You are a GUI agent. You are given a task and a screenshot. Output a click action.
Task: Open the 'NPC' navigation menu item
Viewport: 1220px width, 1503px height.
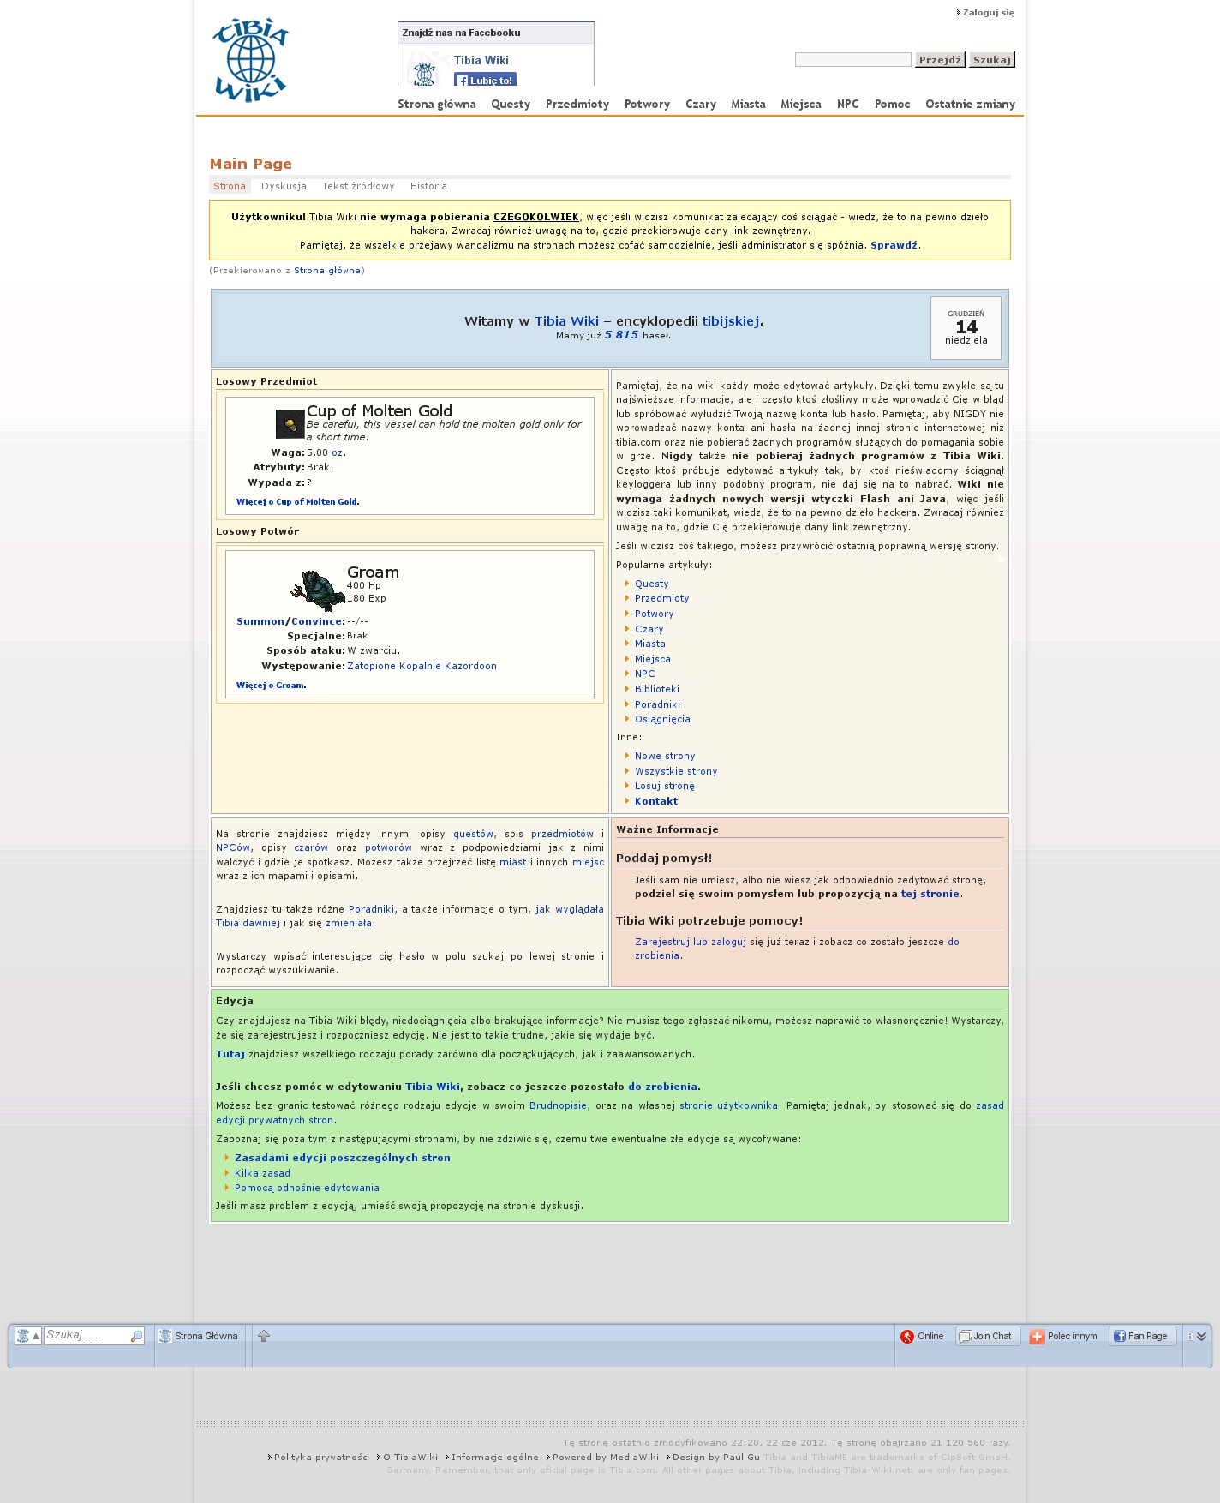pyautogui.click(x=848, y=104)
